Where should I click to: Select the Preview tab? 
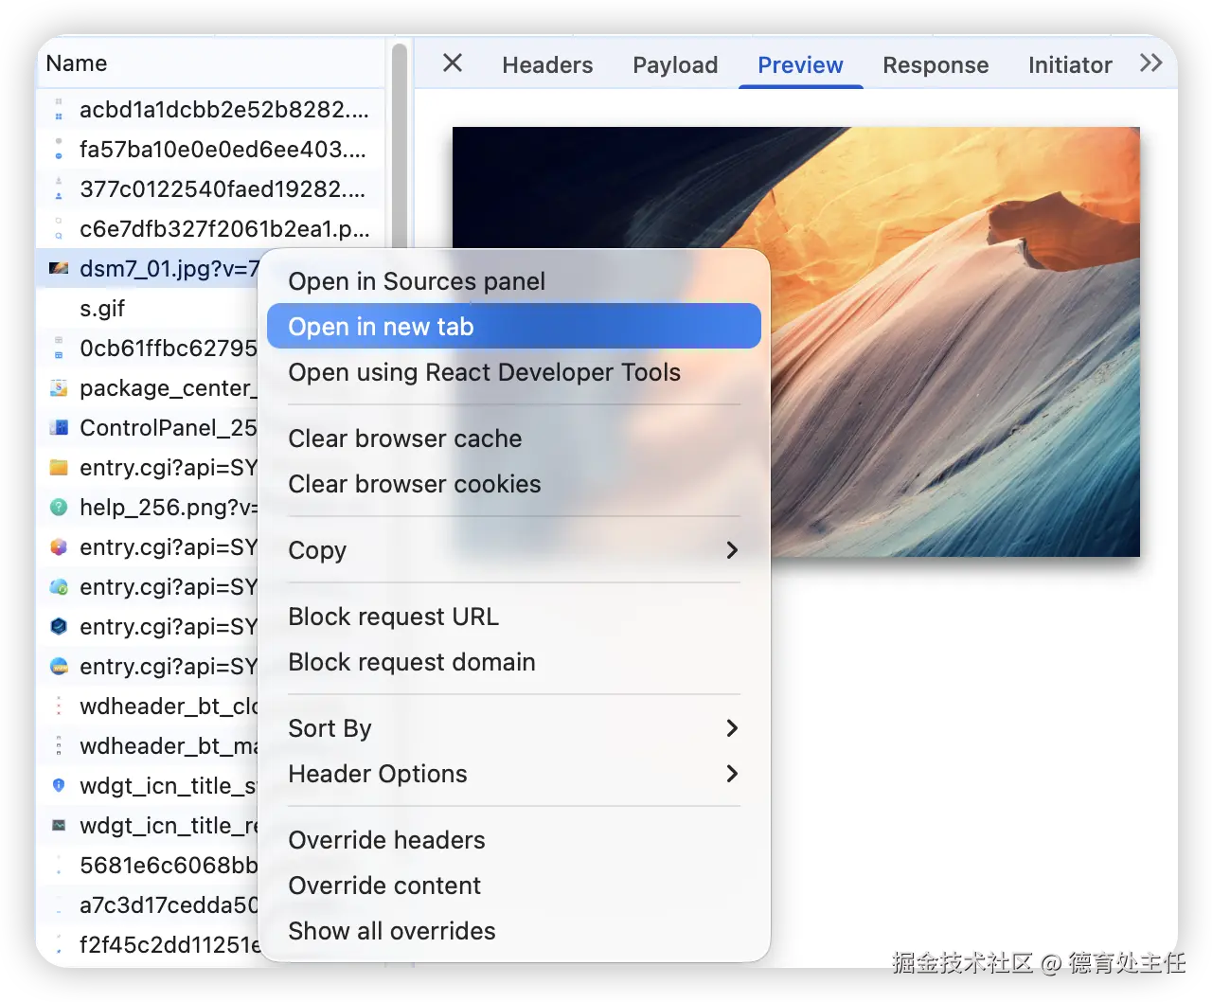pos(800,64)
